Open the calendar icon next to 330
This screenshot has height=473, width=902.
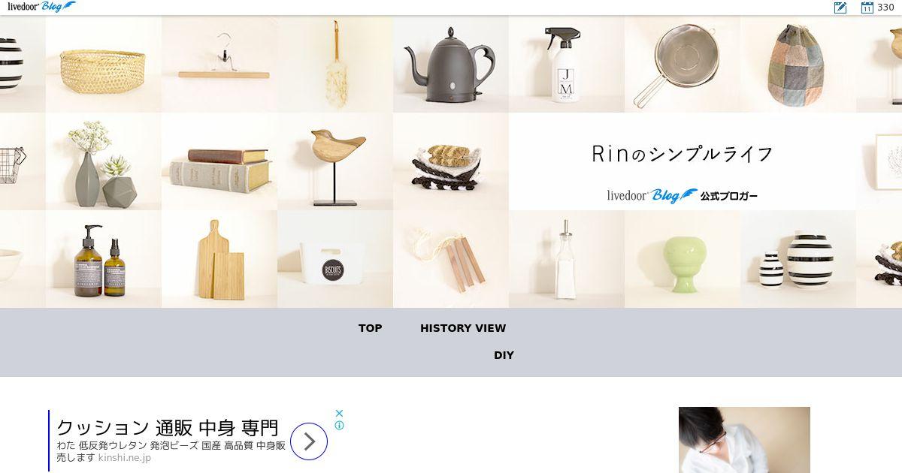867,8
